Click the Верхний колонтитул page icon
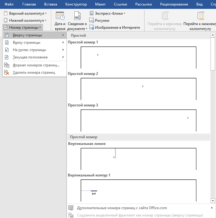This screenshot has height=218, width=216. pos(6,13)
